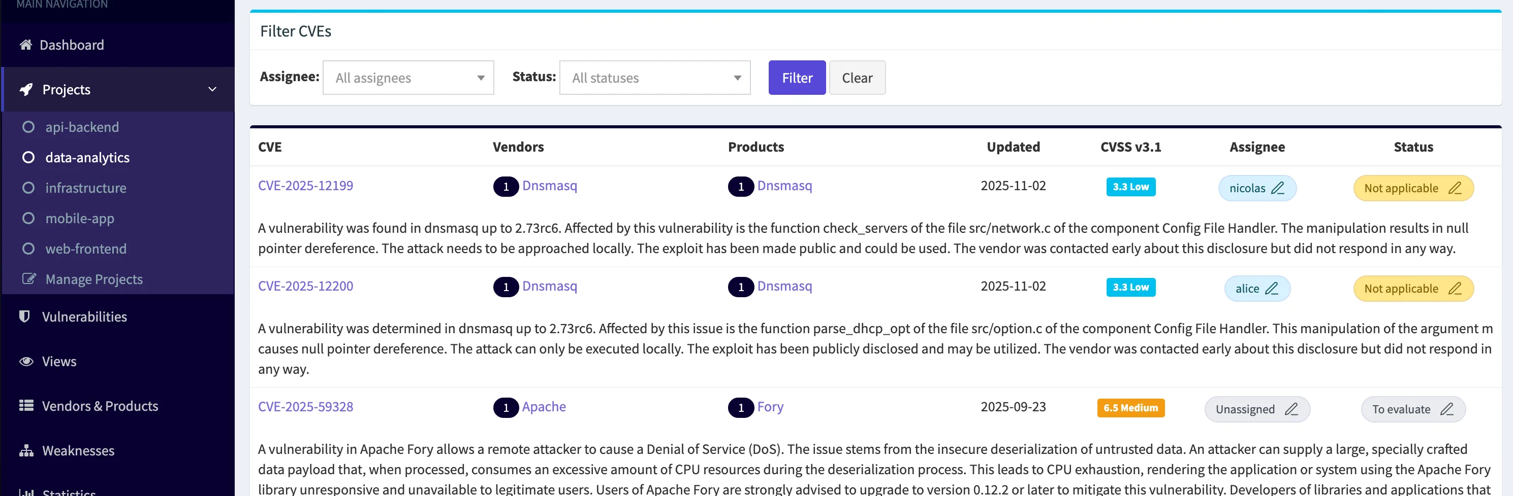Open the Manage Projects page

(94, 279)
